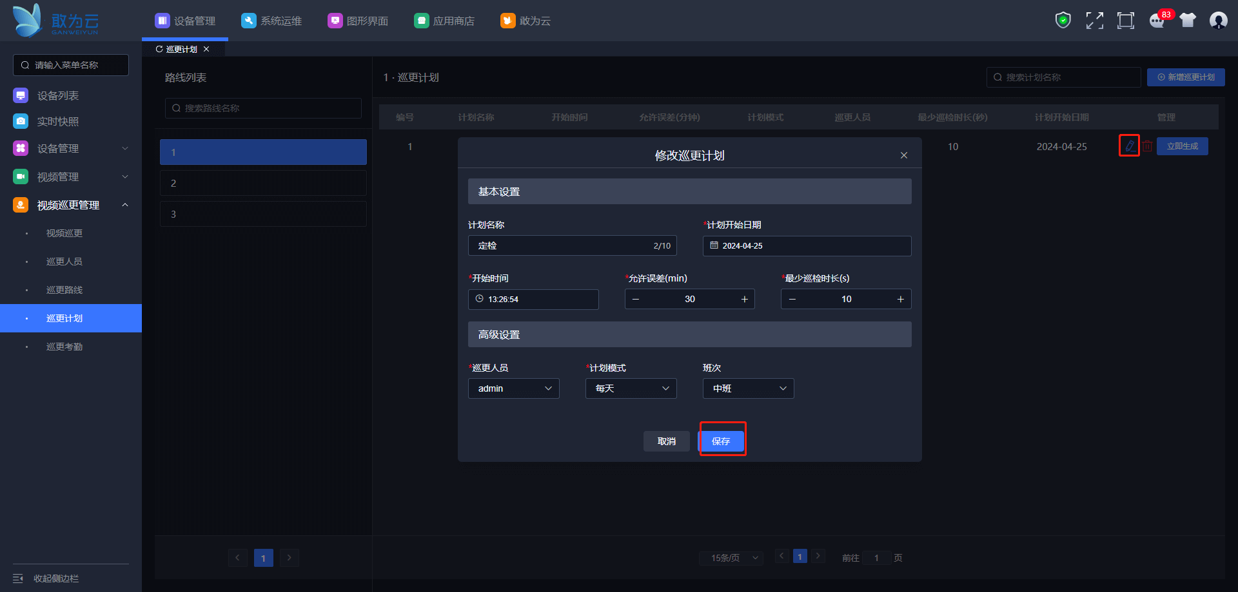Toggle fullscreen with the expand arrows icon
Image resolution: width=1238 pixels, height=592 pixels.
(1094, 21)
